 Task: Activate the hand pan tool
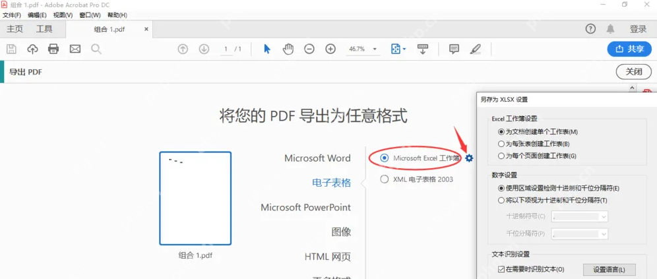(288, 49)
